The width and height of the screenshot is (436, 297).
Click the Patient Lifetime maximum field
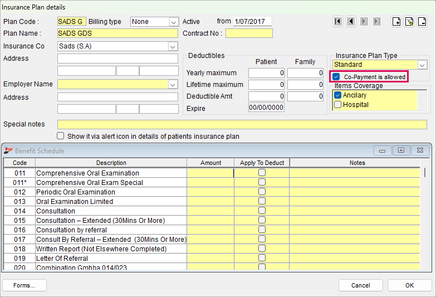click(266, 85)
